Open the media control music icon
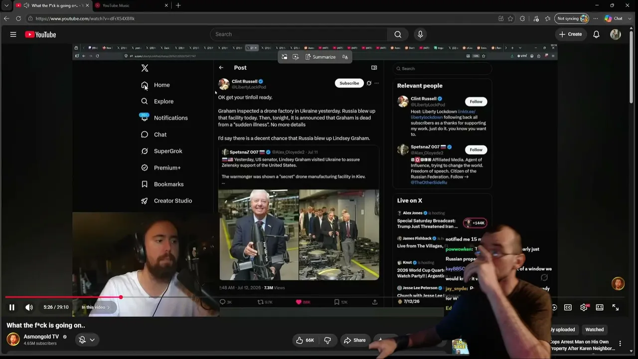 coord(536,18)
